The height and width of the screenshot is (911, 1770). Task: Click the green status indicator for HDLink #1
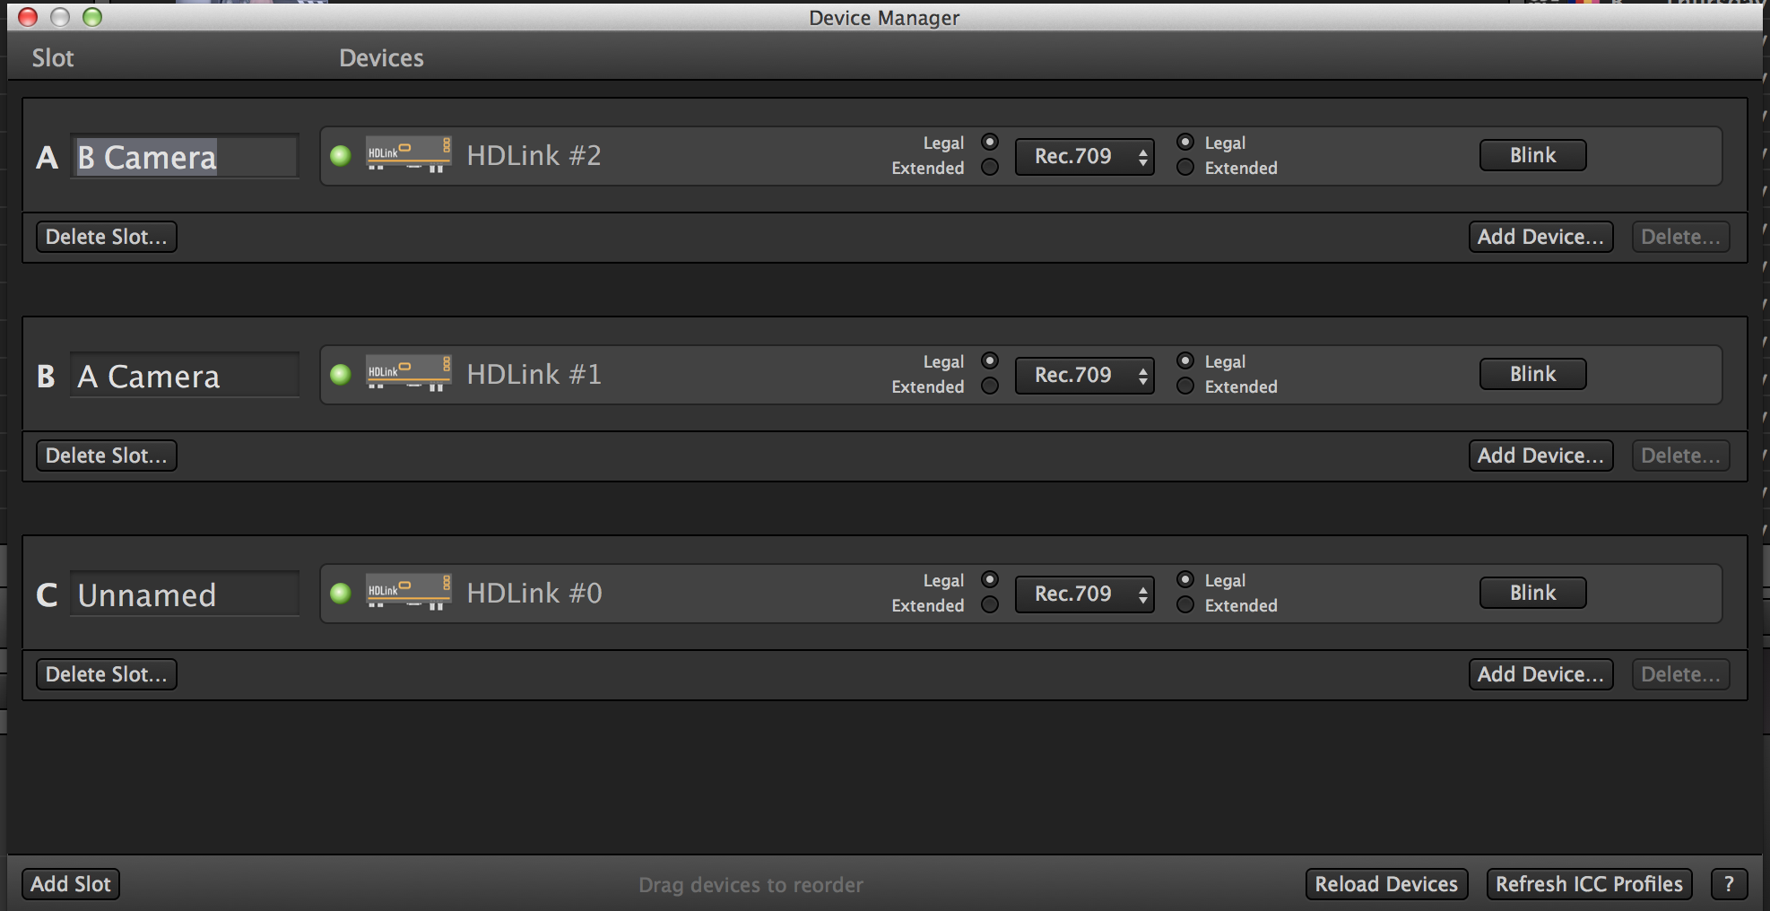(x=341, y=374)
